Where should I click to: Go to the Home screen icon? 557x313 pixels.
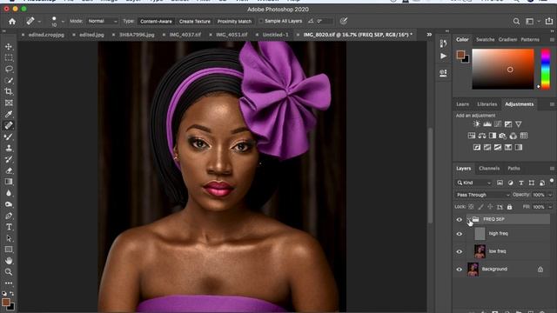[12, 21]
